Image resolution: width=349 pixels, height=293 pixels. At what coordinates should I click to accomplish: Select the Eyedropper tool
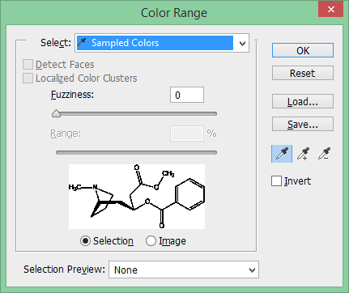tap(282, 154)
